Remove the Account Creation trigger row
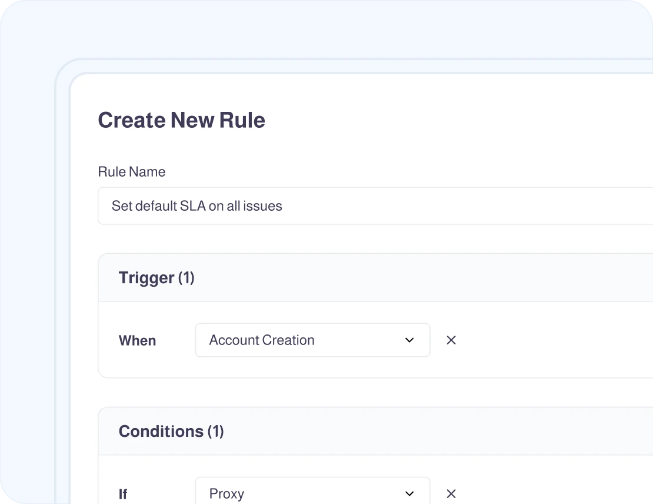The height and width of the screenshot is (504, 653). (x=451, y=340)
